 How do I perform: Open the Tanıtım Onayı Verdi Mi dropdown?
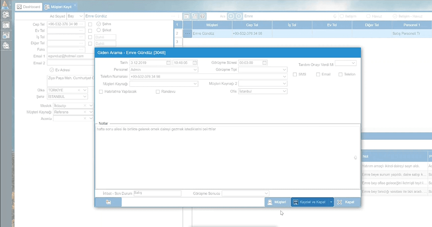click(353, 63)
